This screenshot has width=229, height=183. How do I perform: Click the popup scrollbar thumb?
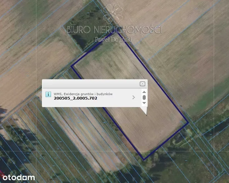[144, 97]
